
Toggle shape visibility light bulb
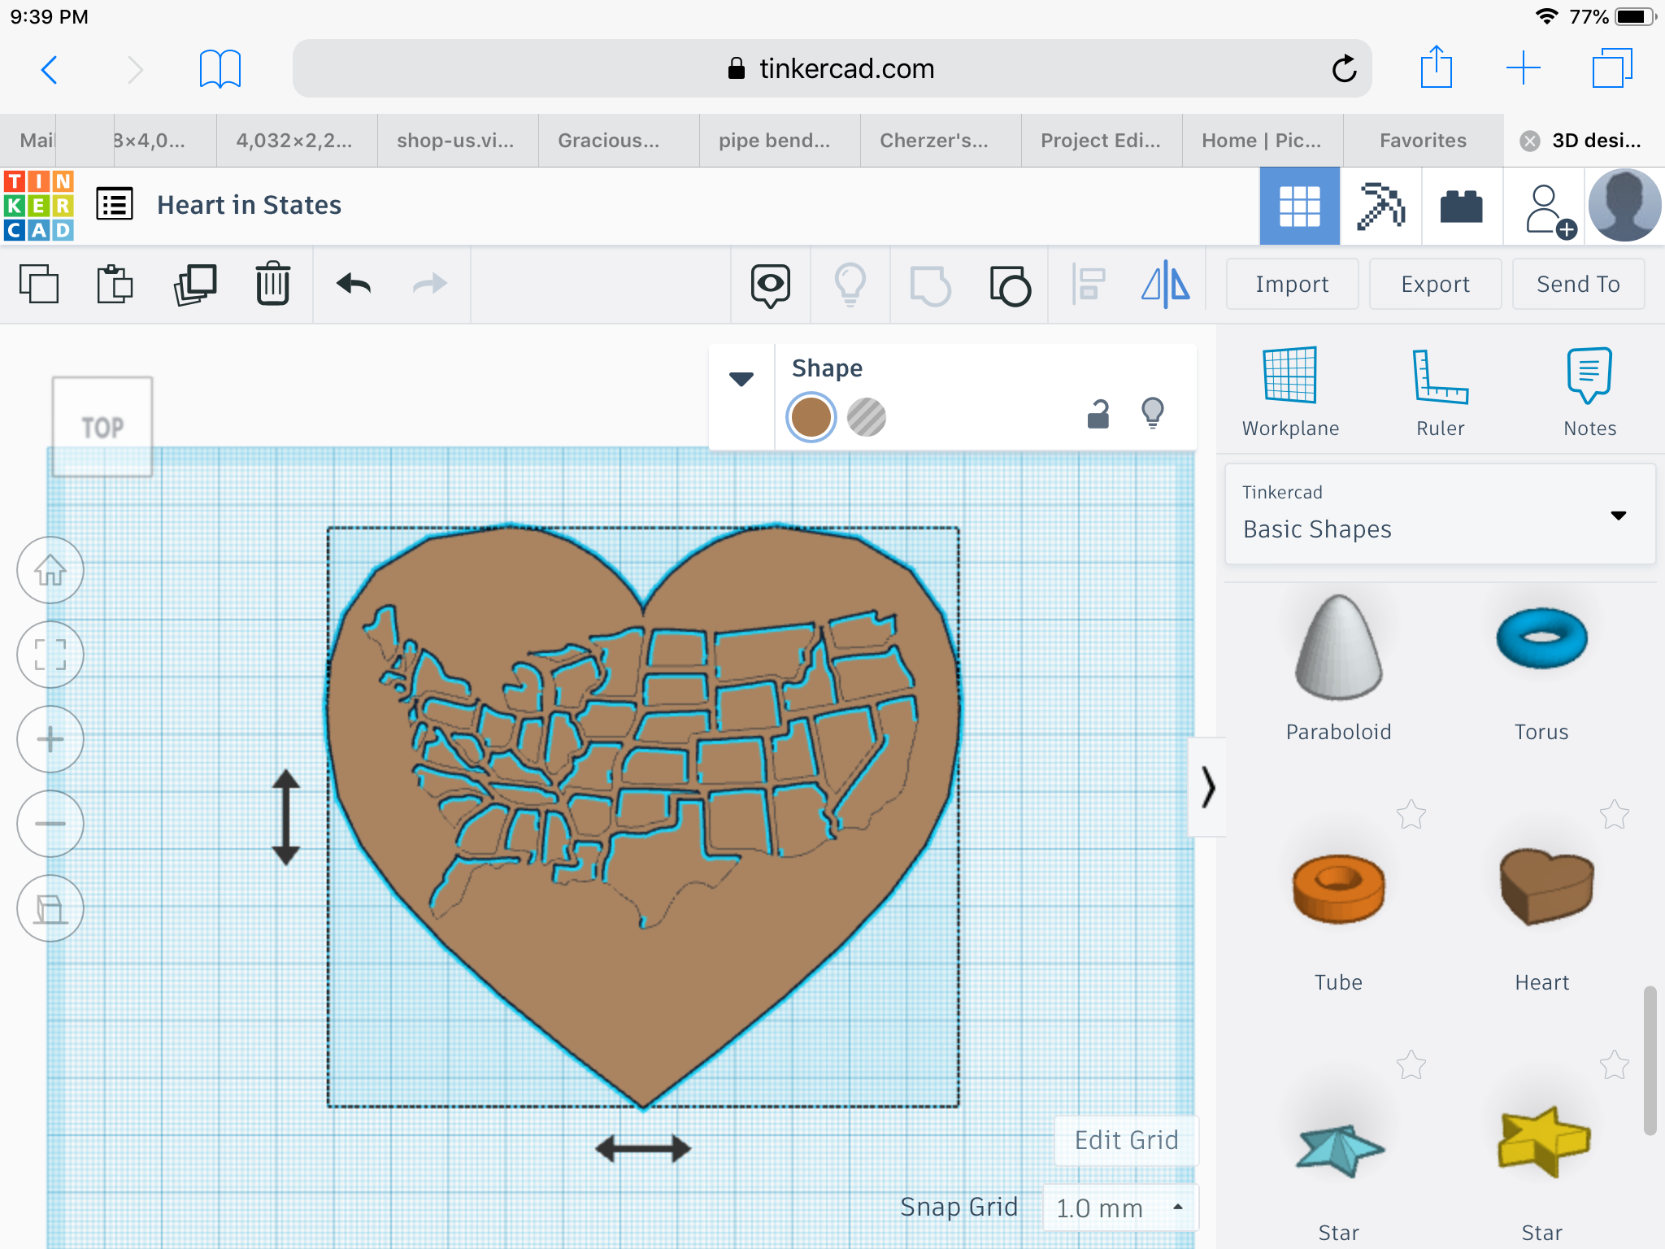click(1152, 413)
